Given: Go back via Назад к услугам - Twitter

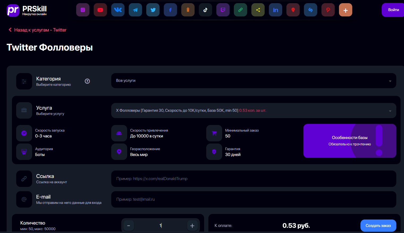Looking at the screenshot, I should coord(37,30).
